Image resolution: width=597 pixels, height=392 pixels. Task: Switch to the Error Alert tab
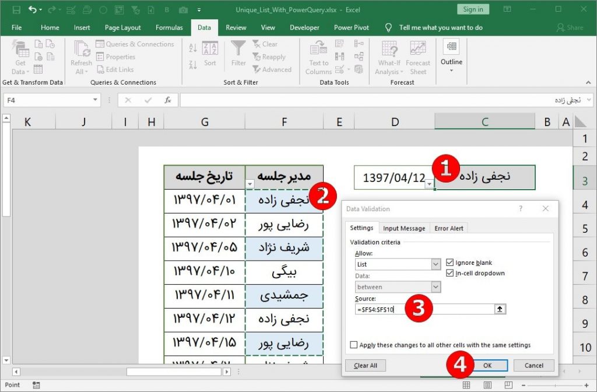tap(448, 228)
